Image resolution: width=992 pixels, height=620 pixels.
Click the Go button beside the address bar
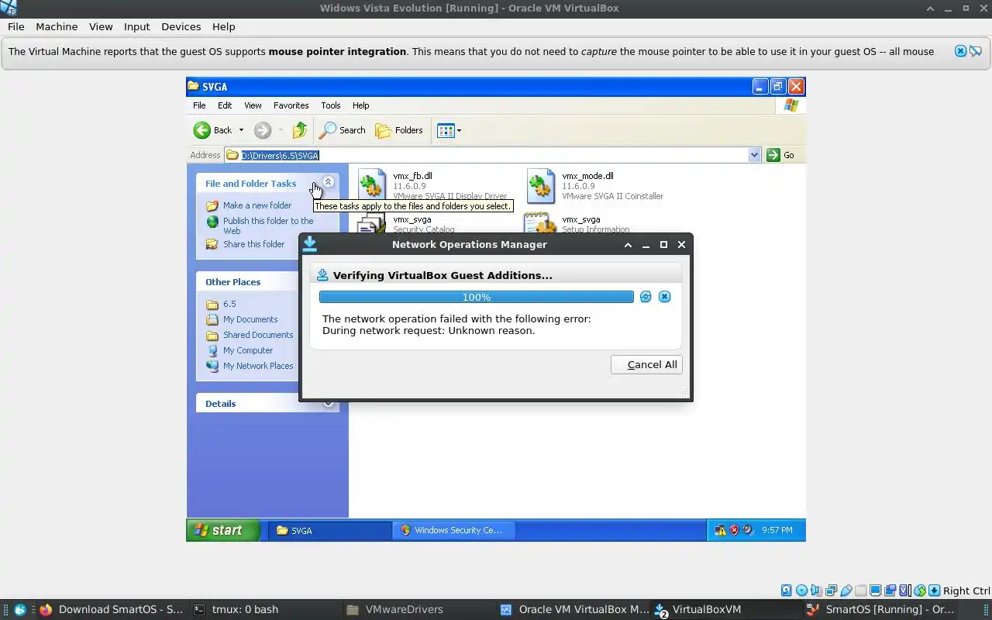(x=780, y=155)
